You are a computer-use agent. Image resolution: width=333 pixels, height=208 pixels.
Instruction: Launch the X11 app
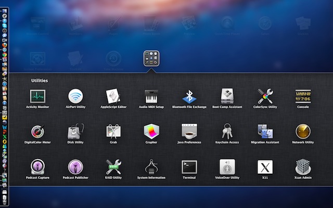coord(265,167)
